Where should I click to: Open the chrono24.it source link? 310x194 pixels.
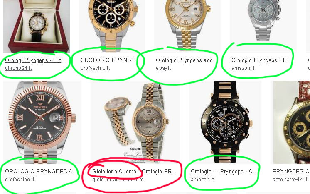click(18, 68)
